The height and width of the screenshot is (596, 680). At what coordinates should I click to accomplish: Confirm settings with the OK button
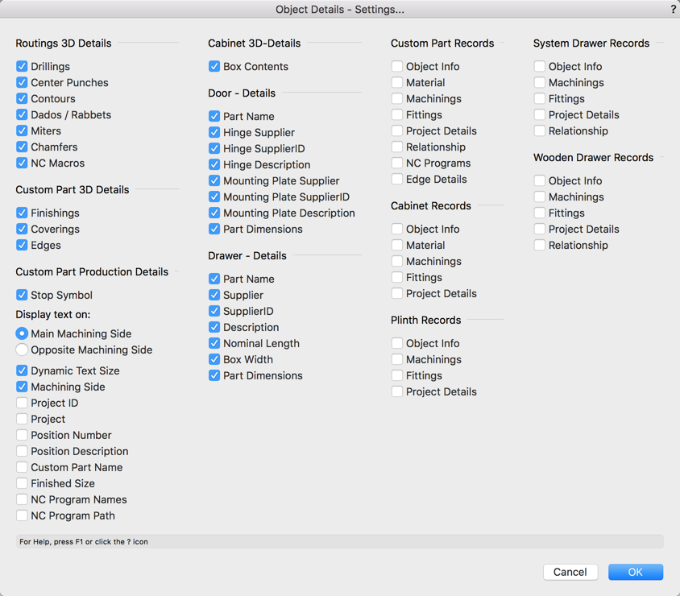636,572
